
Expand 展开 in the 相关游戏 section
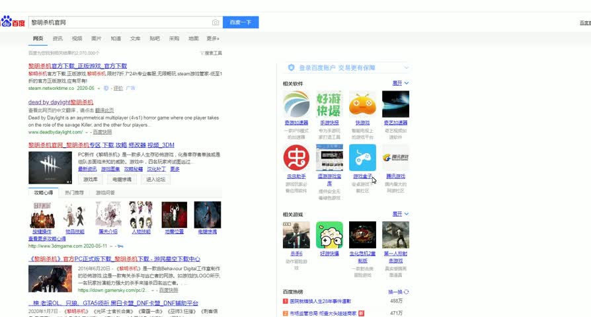click(x=401, y=214)
